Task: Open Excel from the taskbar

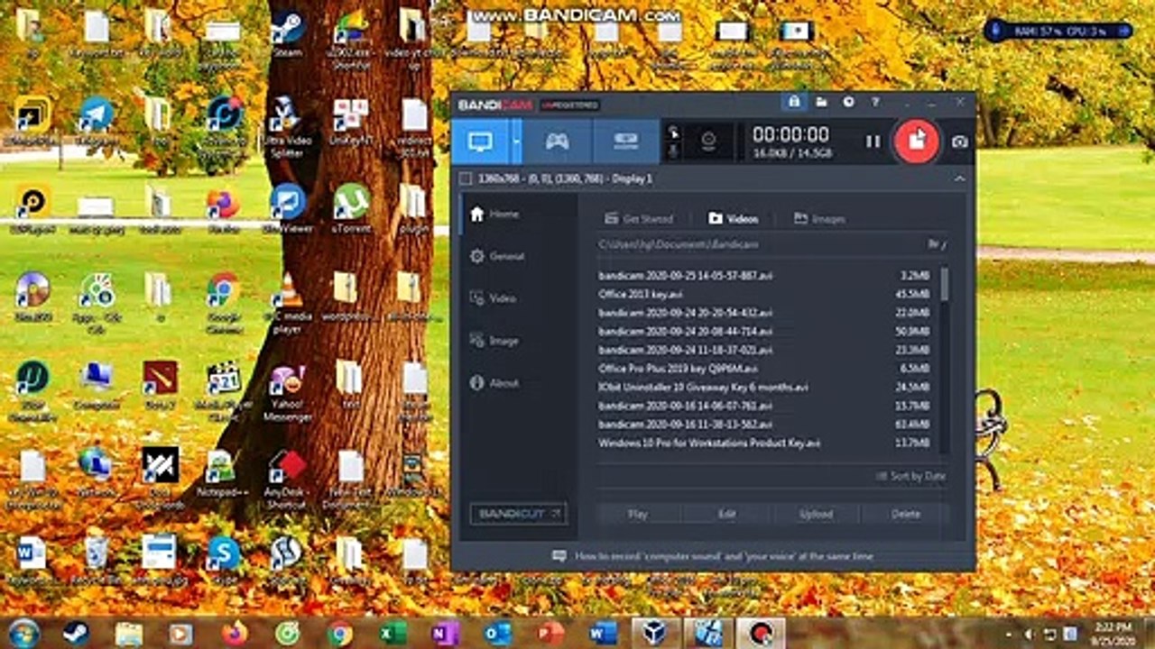Action: (393, 633)
